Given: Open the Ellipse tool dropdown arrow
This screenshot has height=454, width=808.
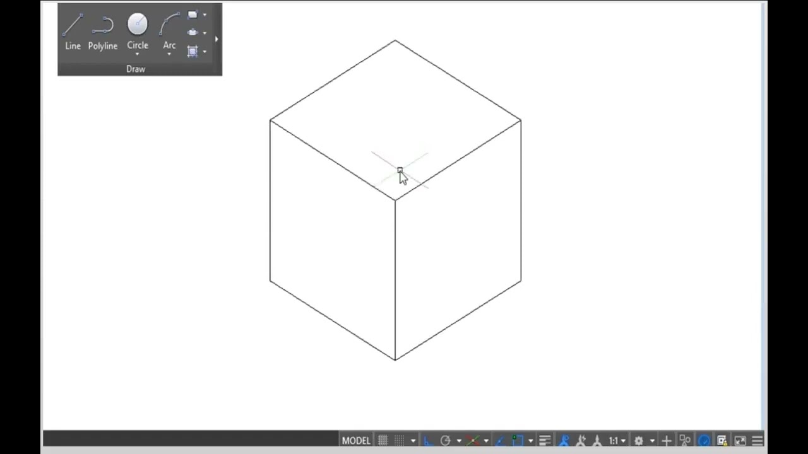Looking at the screenshot, I should point(205,33).
